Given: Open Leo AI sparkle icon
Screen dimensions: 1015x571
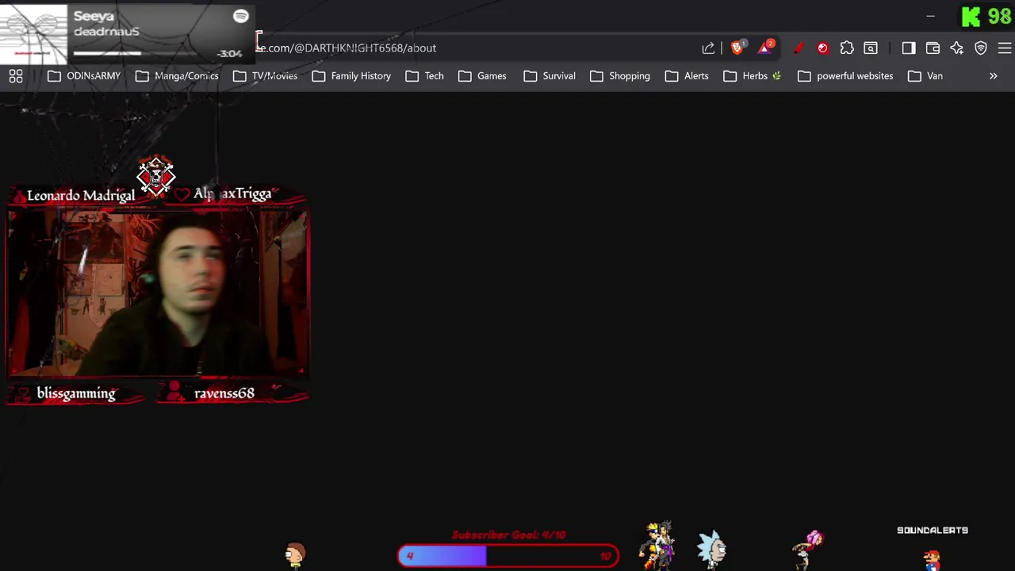Looking at the screenshot, I should coord(956,48).
